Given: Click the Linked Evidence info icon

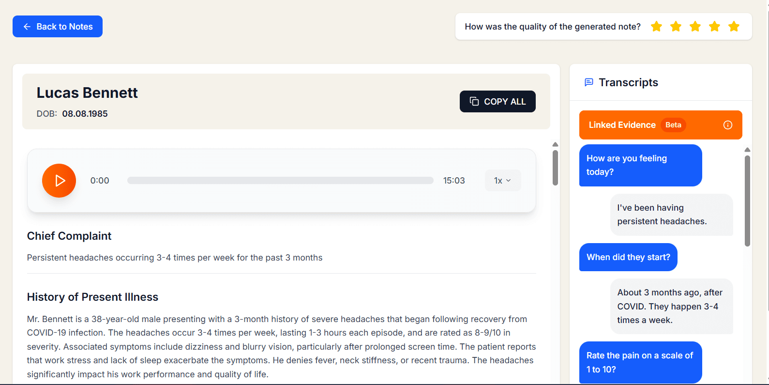Looking at the screenshot, I should (727, 125).
